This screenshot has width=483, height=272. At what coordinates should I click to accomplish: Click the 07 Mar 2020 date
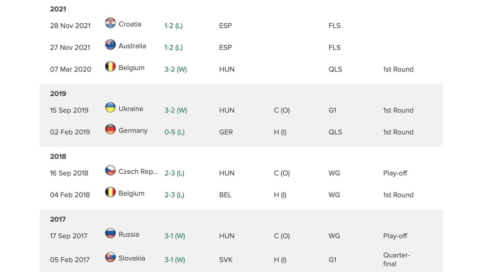pos(70,69)
